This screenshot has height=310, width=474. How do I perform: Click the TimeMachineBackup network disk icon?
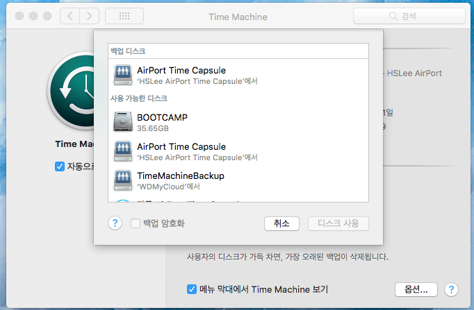click(x=123, y=180)
